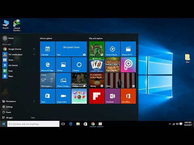This screenshot has width=194, height=145.
Task: Show All apps list
Action: [19, 118]
